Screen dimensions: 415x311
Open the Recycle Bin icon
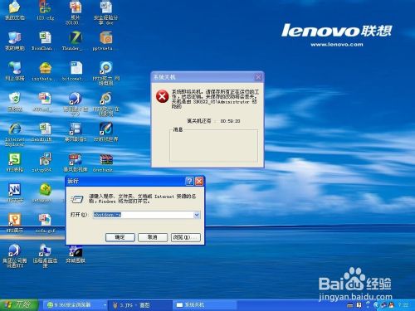14,99
